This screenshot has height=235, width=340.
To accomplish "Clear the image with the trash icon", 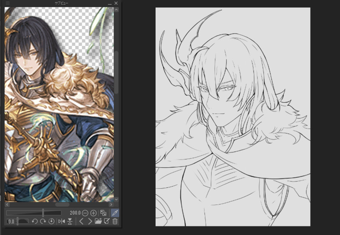I will tap(115, 221).
